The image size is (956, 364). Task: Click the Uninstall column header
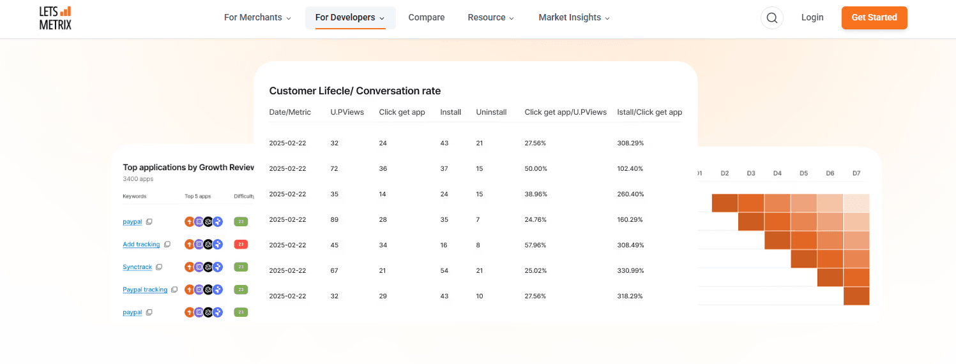point(491,112)
